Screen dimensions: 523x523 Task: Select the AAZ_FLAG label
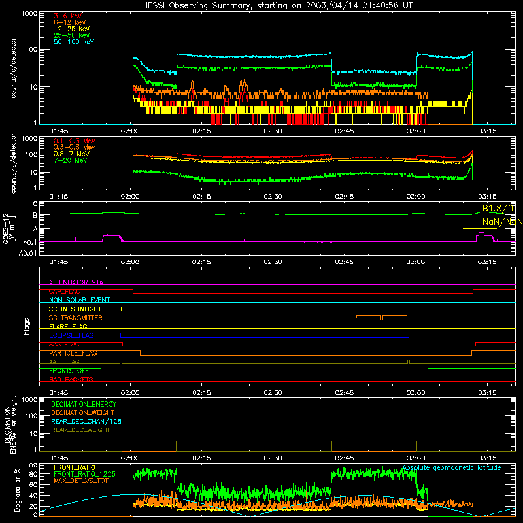[64, 362]
